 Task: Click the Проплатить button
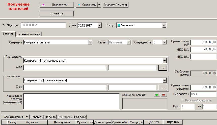click(57, 5)
